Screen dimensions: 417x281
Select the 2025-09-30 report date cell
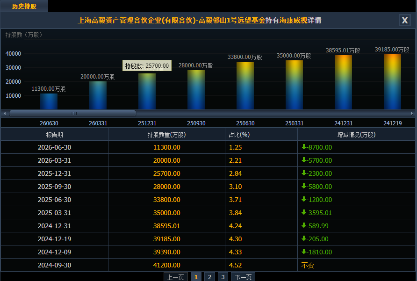(55, 186)
